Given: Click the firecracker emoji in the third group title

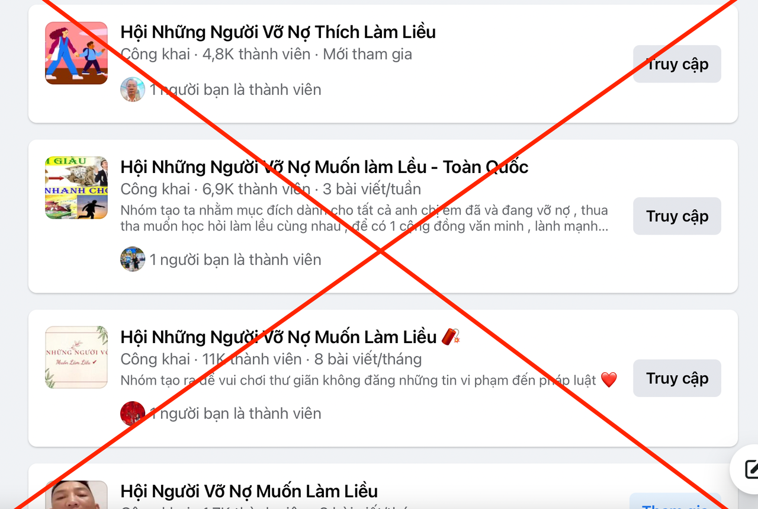Looking at the screenshot, I should (451, 337).
